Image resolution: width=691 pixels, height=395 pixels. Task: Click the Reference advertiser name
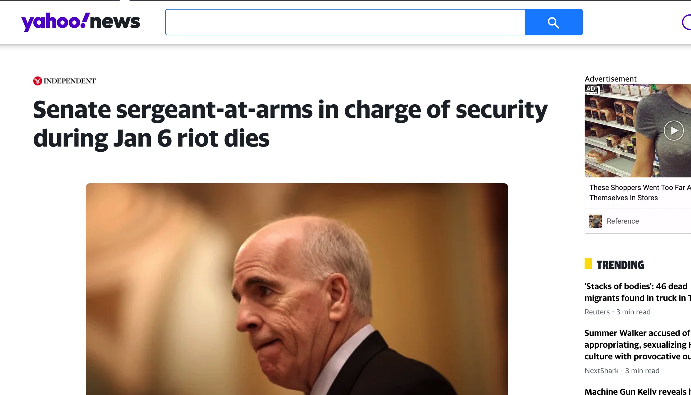click(x=623, y=221)
